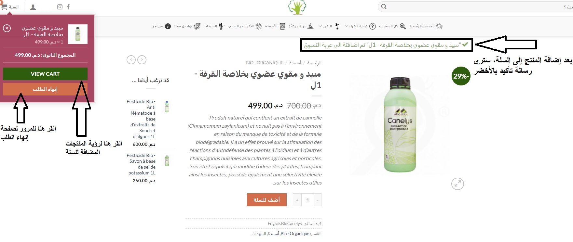This screenshot has width=573, height=242.
Task: Decrease quantity with minus button
Action: (318, 200)
